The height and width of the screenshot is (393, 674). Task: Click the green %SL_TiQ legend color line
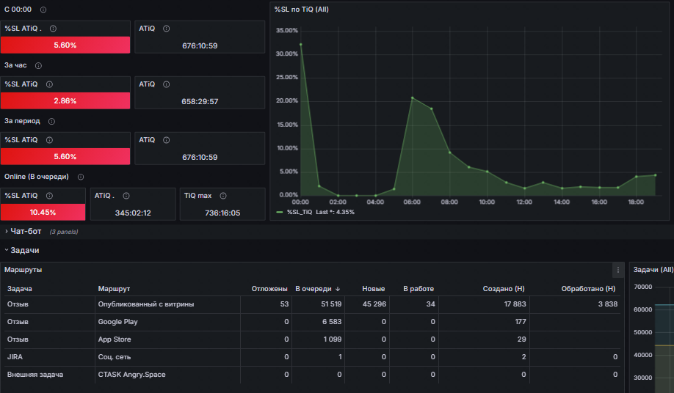tap(280, 212)
